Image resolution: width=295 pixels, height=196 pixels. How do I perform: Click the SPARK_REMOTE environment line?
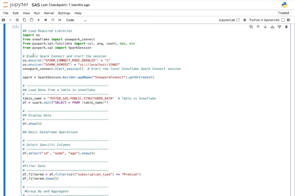71,65
